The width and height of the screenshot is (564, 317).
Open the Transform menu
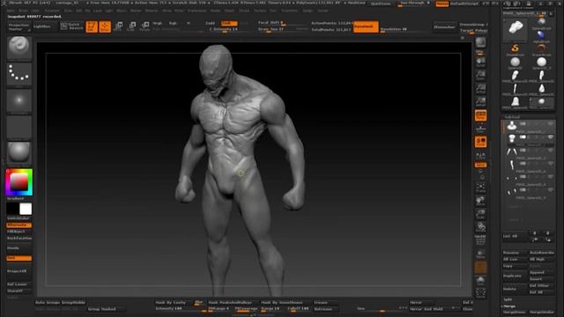tap(290, 11)
